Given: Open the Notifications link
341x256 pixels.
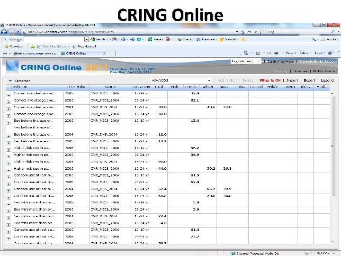Looking at the screenshot, I should click(324, 71).
